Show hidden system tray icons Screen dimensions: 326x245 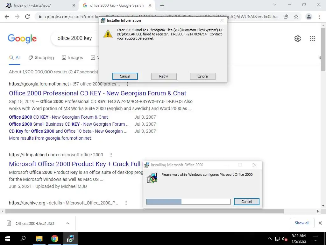(x=269, y=239)
